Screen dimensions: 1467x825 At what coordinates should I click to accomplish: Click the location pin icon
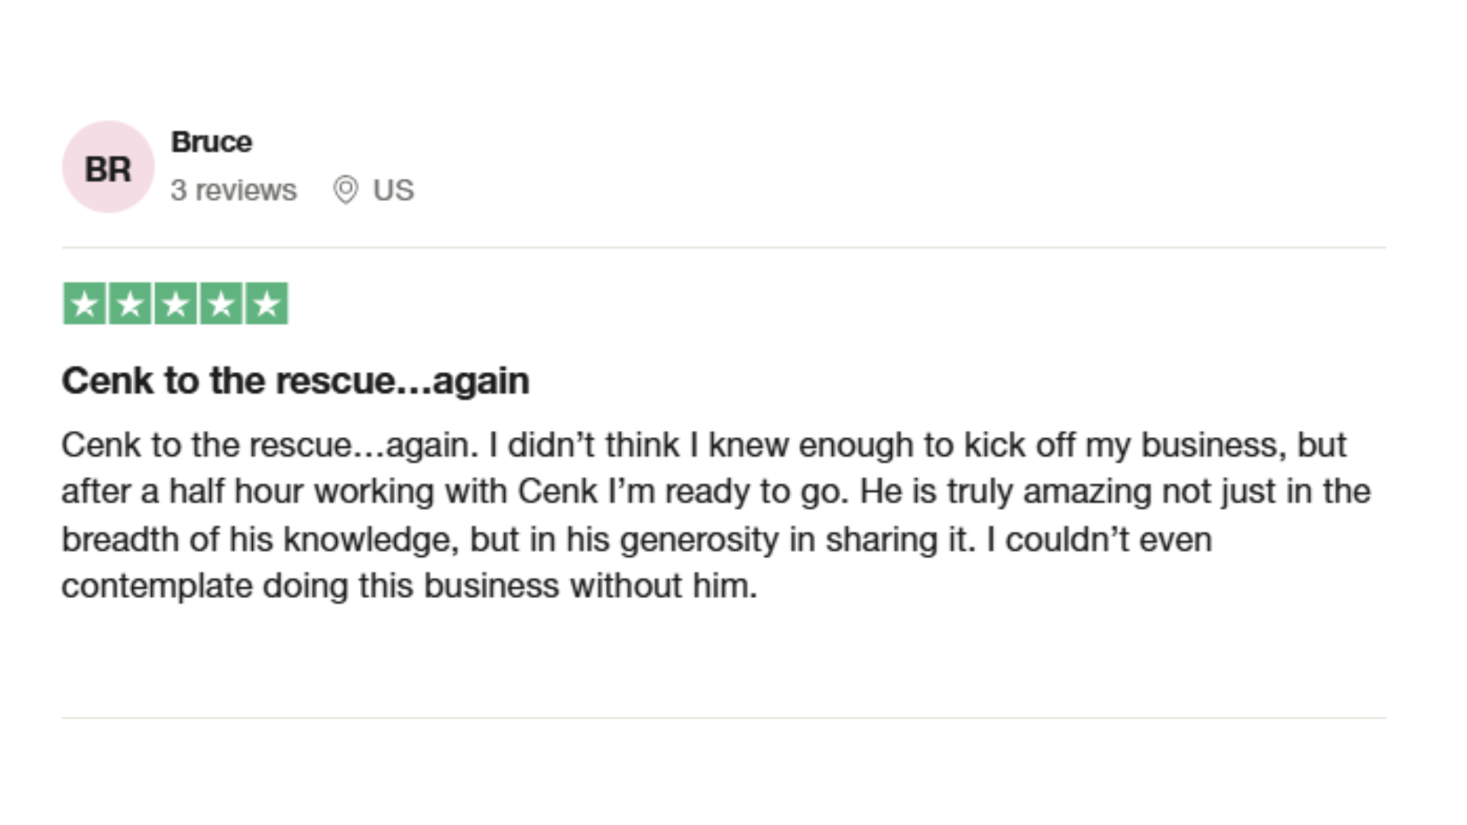click(345, 189)
